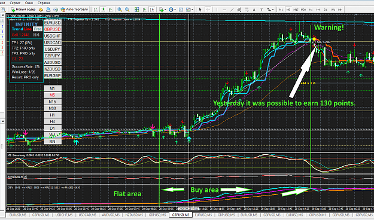Viewport: 374px width, 220px height.
Task: Select the Fibonacci retracement tool
Action: click(x=247, y=10)
